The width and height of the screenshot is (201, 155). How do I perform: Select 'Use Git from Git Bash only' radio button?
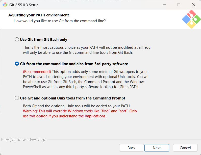click(x=17, y=39)
